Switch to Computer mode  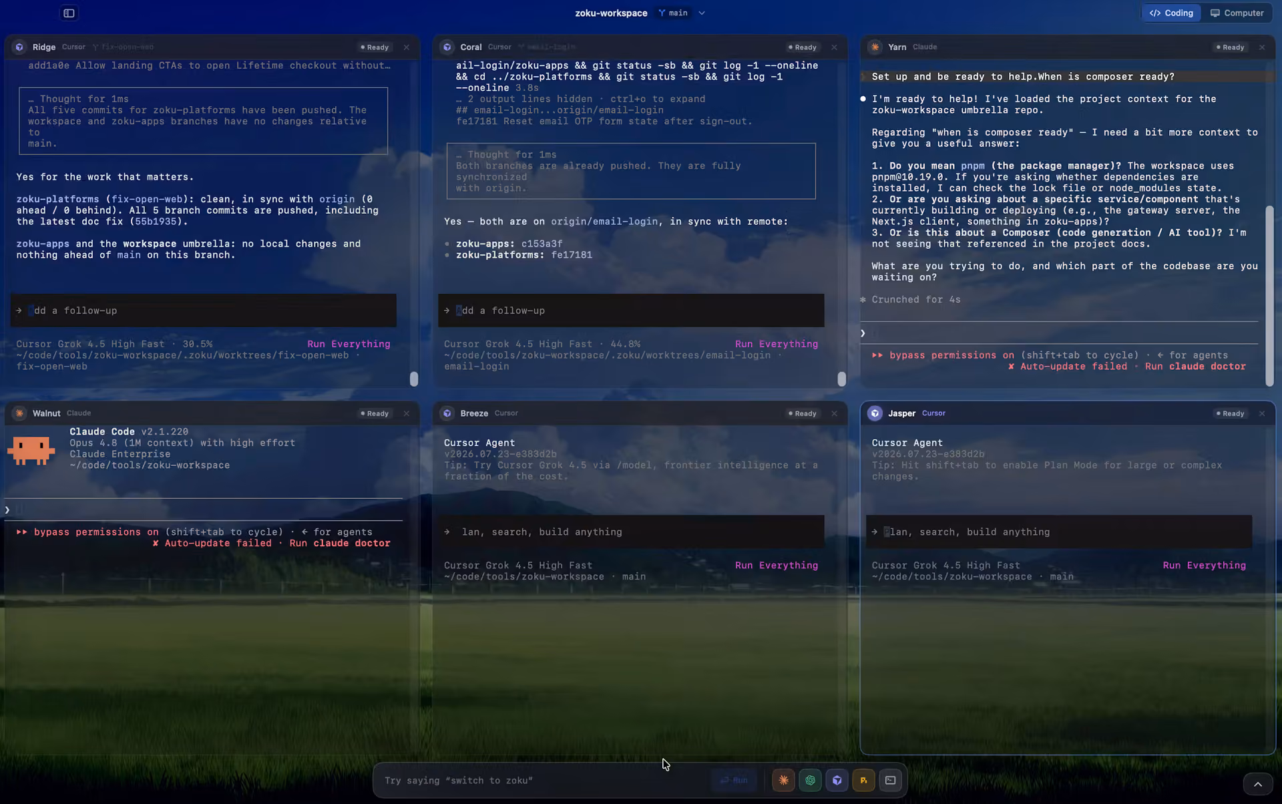(1237, 13)
